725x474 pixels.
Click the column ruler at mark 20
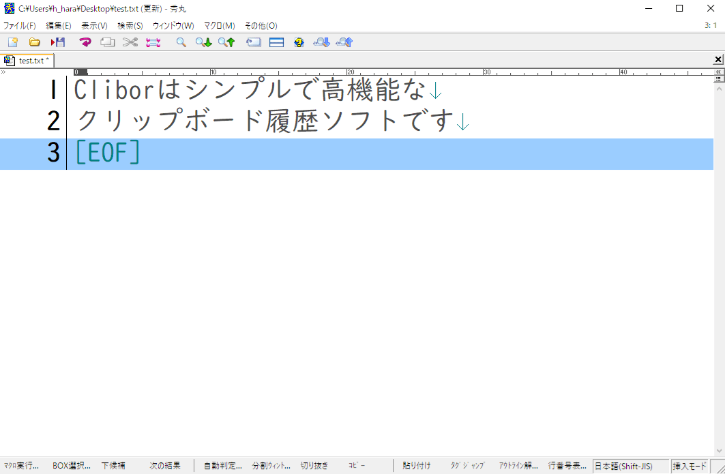click(x=351, y=72)
